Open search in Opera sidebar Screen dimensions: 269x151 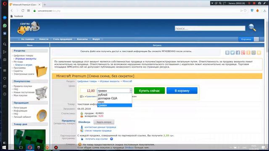point(5,44)
